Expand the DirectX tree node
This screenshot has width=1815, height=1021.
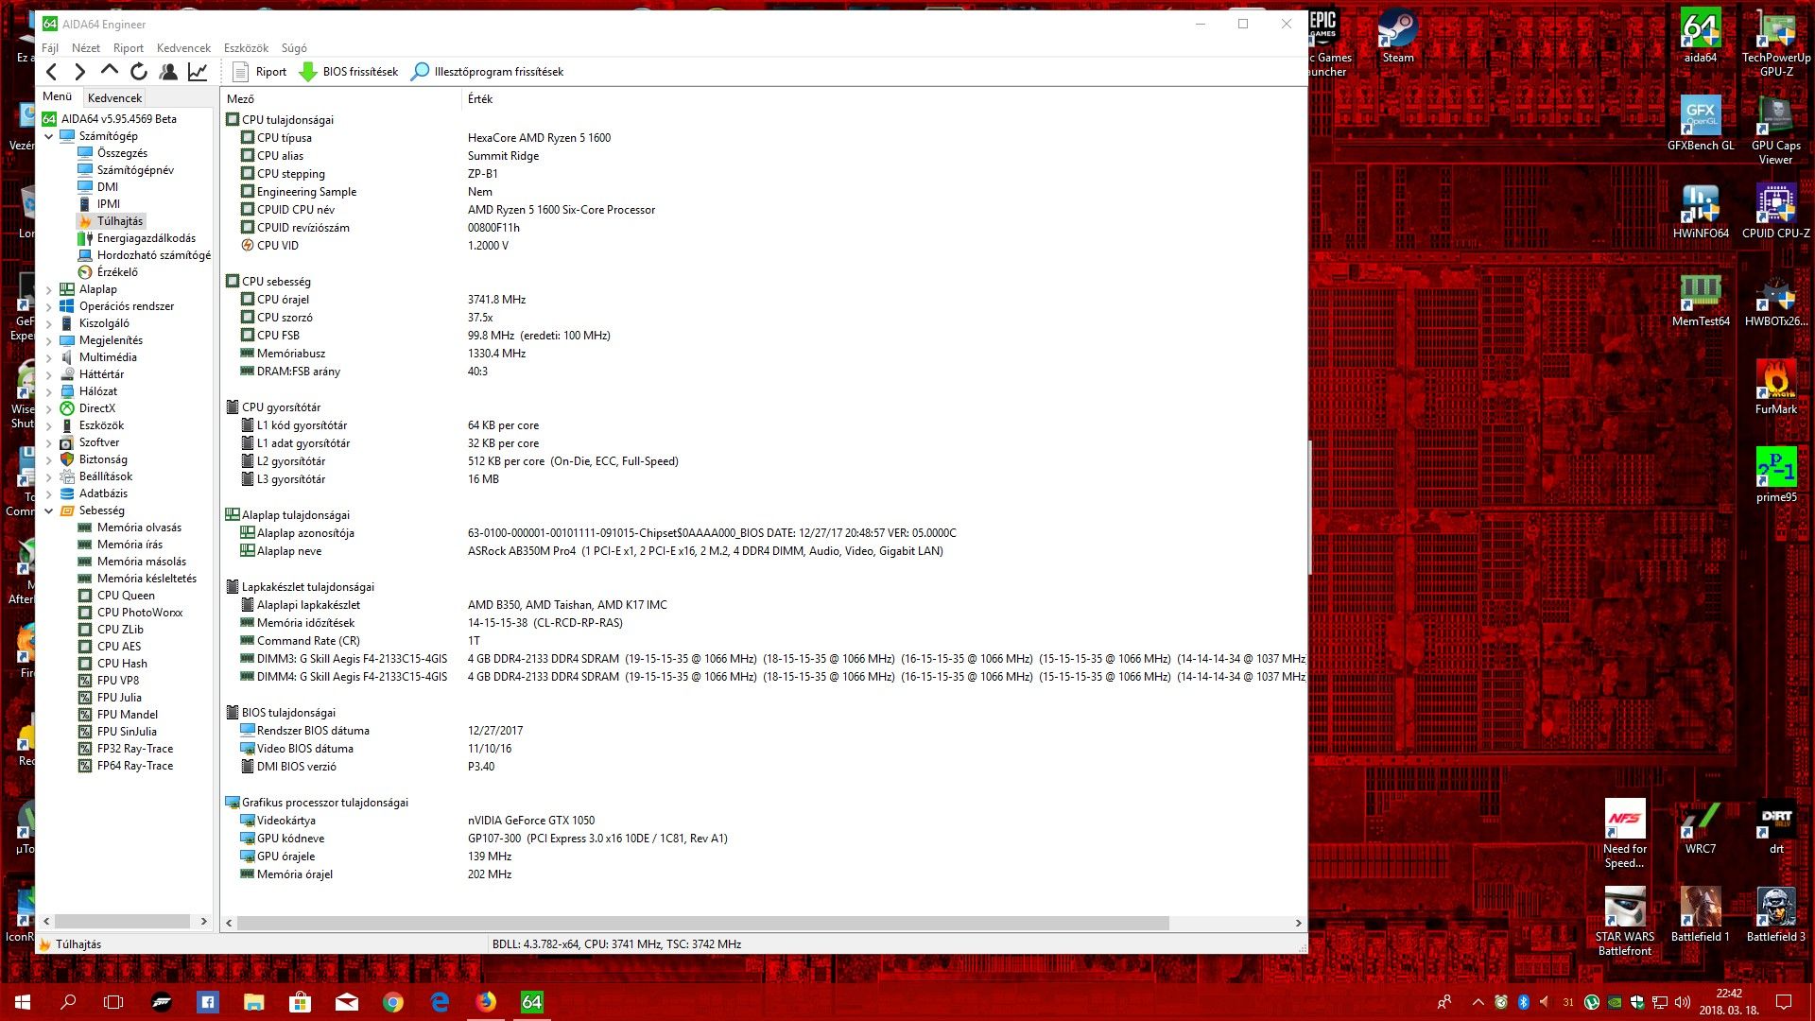49,408
